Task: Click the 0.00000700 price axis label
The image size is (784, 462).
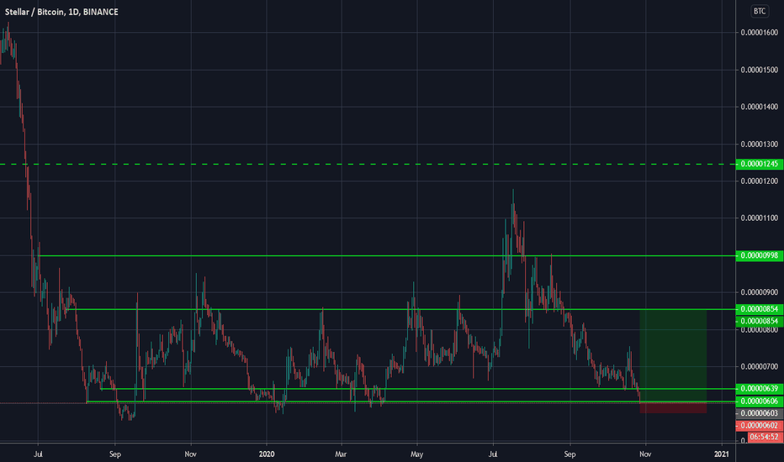Action: (760, 367)
